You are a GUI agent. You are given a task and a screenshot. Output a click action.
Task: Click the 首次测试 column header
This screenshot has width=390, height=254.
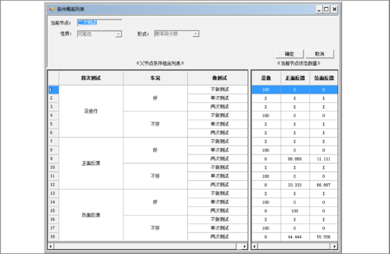(x=91, y=78)
